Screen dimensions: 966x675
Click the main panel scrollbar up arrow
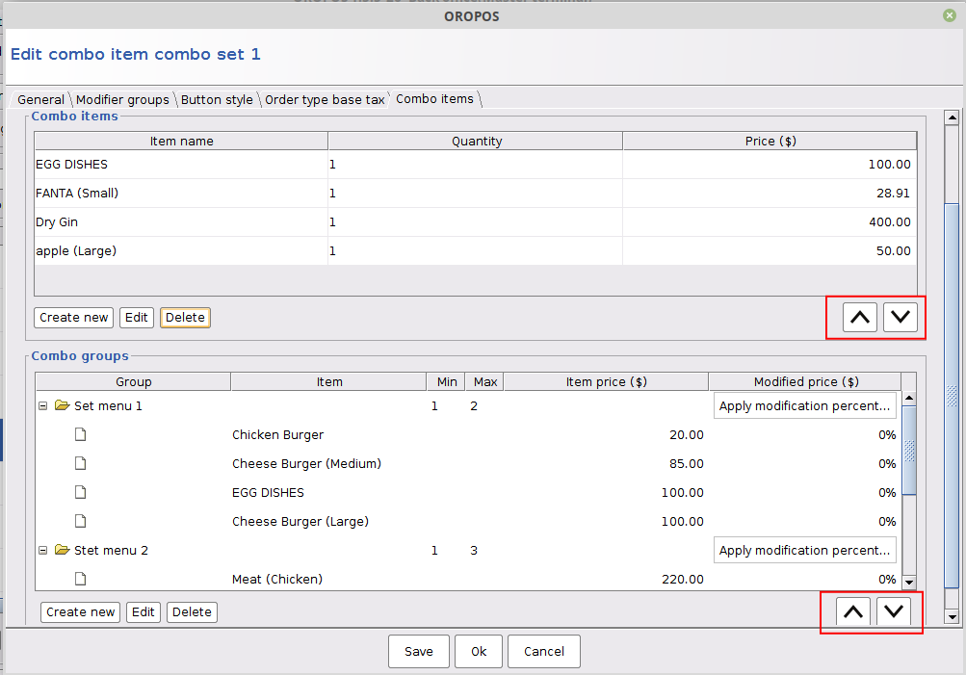tap(952, 117)
